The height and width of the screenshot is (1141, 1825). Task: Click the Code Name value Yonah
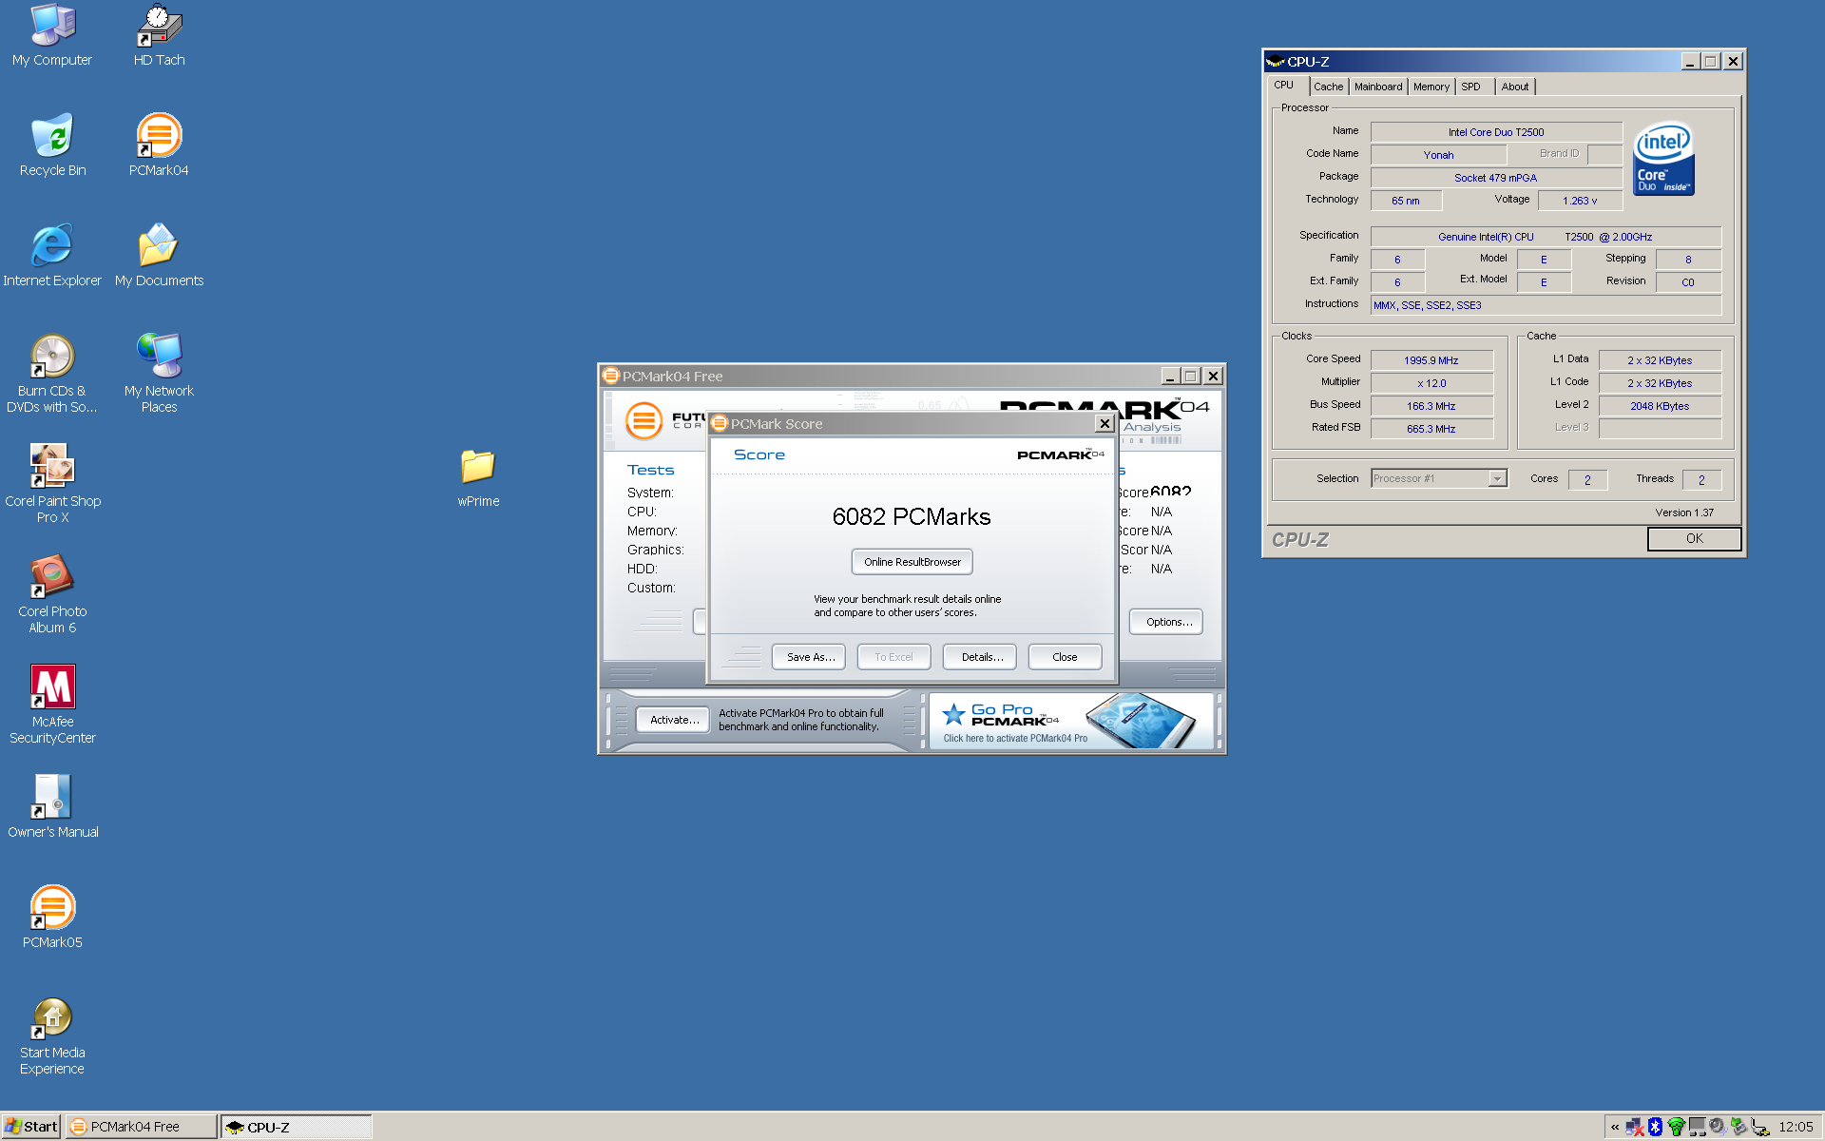coord(1438,155)
